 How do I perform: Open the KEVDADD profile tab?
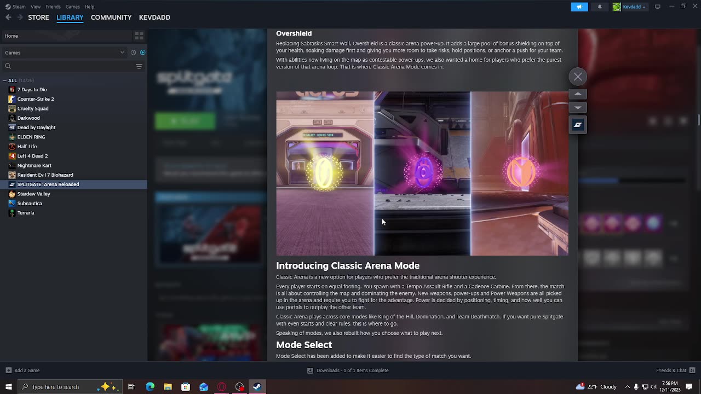coord(154,18)
